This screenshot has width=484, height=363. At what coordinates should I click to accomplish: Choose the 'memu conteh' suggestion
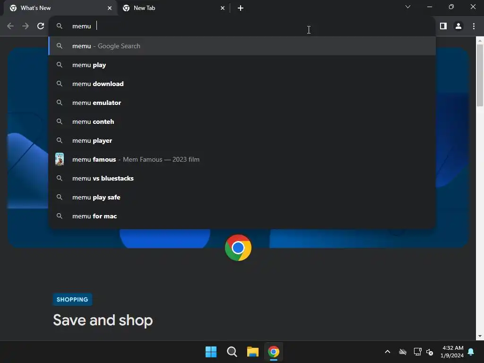[x=242, y=121]
